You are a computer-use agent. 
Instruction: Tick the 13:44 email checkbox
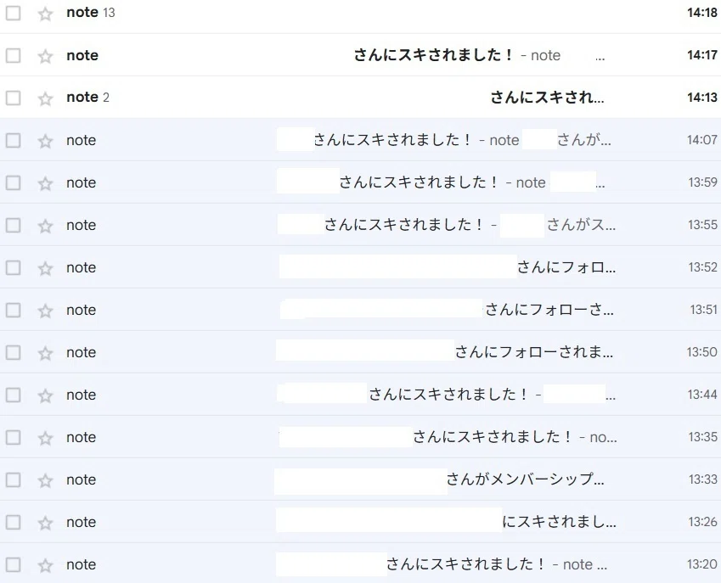(x=13, y=395)
